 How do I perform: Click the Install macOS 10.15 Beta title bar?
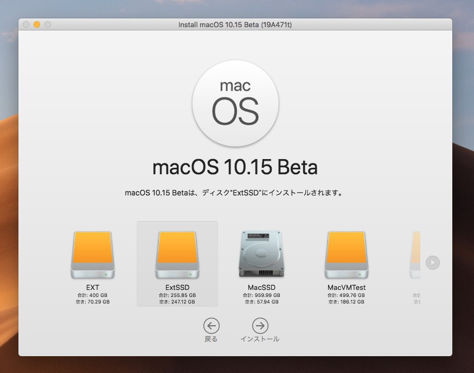coord(235,24)
